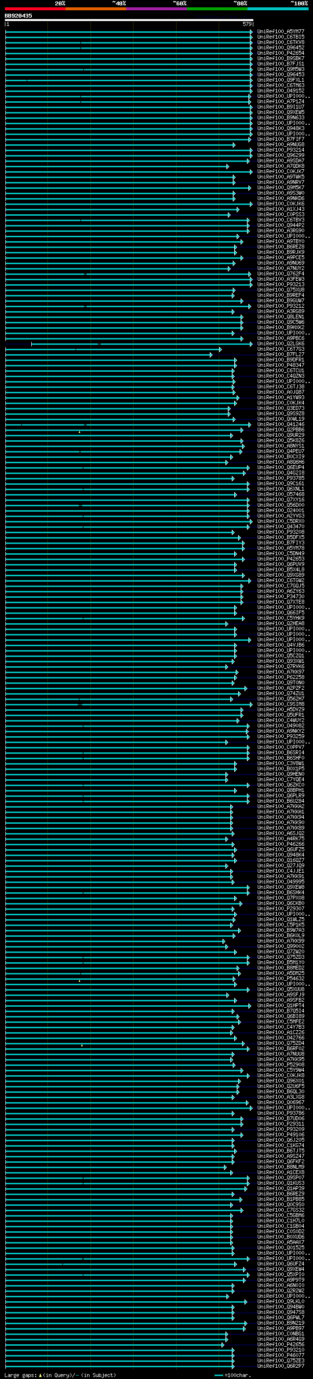Select hit UniRef100_C0KJK7
The width and height of the screenshot is (313, 1379).
coord(281,171)
